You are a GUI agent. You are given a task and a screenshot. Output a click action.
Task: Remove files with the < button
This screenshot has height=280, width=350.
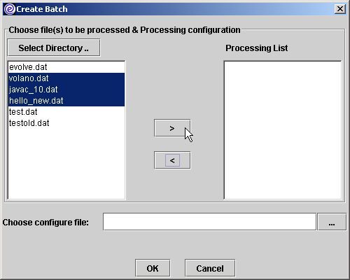pos(172,160)
